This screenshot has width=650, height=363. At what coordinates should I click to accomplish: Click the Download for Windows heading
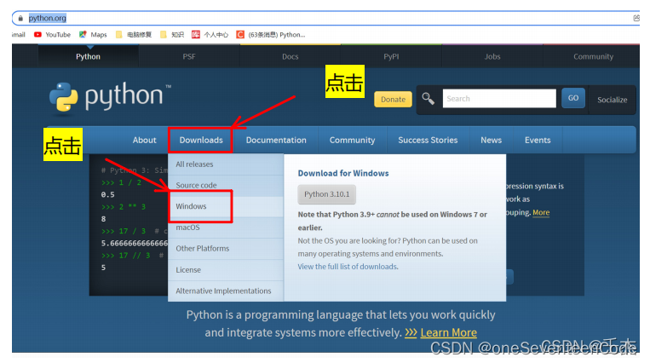click(343, 174)
